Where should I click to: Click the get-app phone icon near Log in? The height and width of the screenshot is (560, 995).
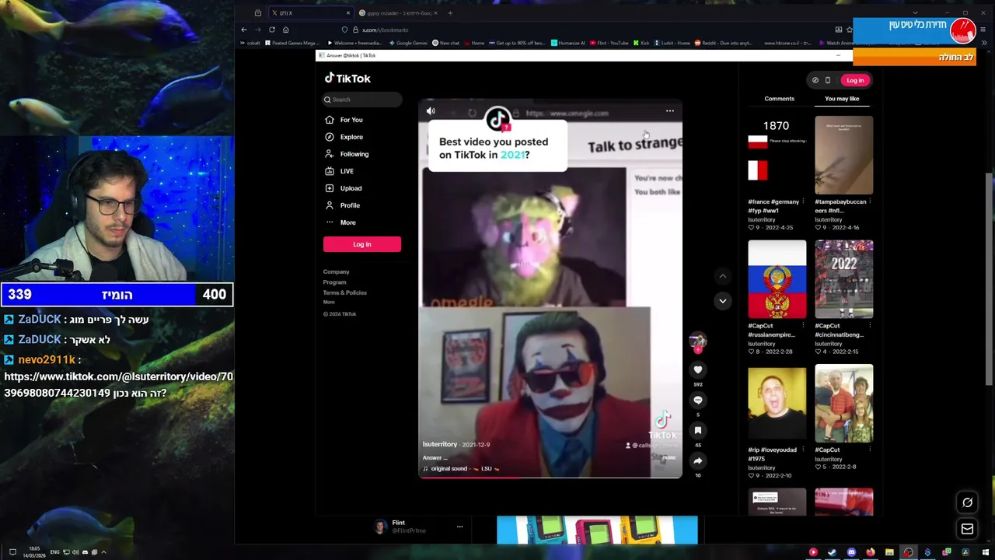tap(827, 80)
